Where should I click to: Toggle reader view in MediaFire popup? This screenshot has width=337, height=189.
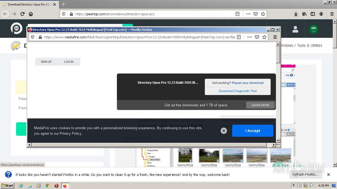click(x=239, y=37)
